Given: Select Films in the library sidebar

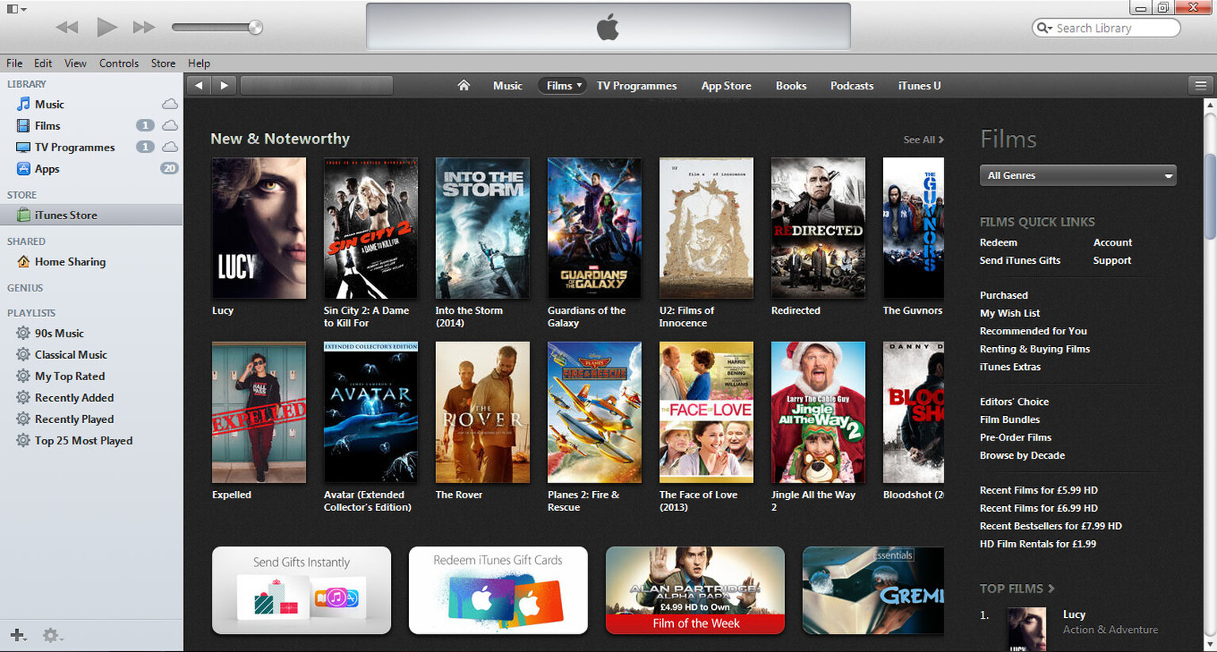Looking at the screenshot, I should point(48,125).
